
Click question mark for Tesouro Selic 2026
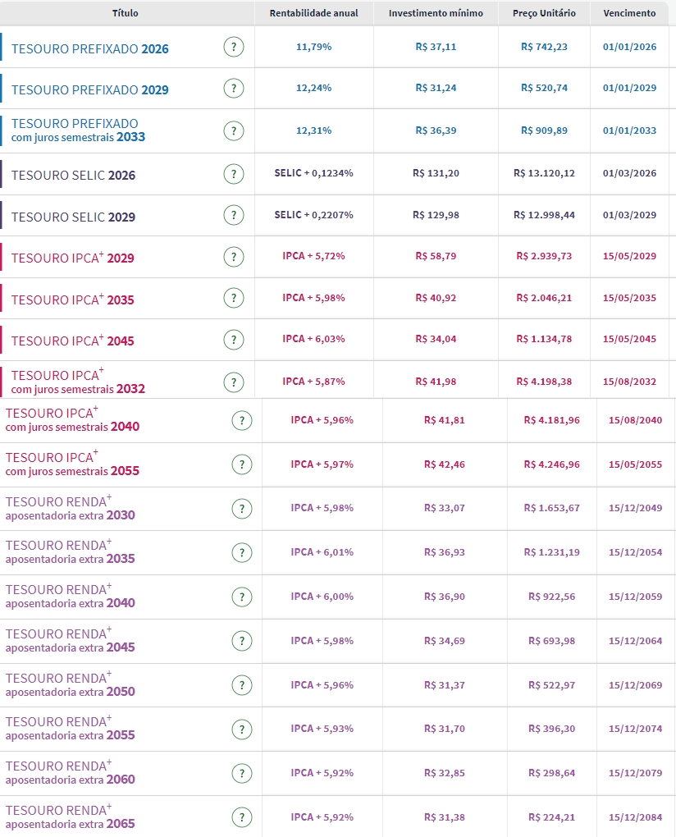(234, 174)
